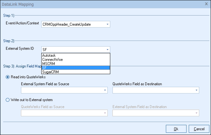Expand the QuoteWerks Field as Destination arrow
This screenshot has width=211, height=135.
click(x=196, y=90)
